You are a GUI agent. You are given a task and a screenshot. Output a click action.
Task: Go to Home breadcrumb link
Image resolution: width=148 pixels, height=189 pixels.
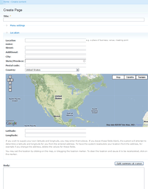click(6, 2)
